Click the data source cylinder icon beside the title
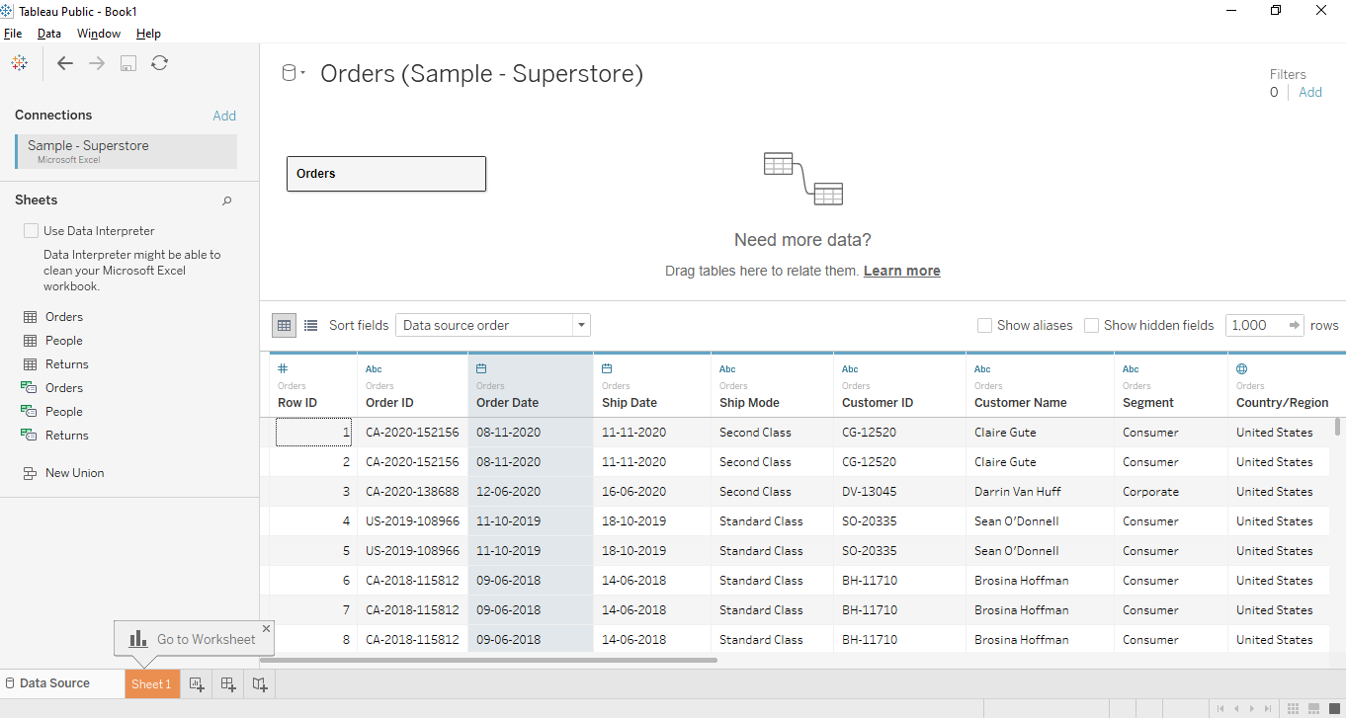Image resolution: width=1346 pixels, height=718 pixels. (x=290, y=73)
